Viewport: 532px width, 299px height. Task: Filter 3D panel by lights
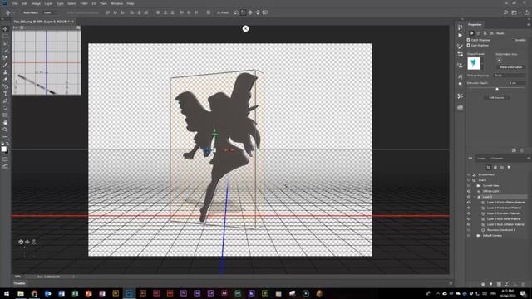coord(509,168)
